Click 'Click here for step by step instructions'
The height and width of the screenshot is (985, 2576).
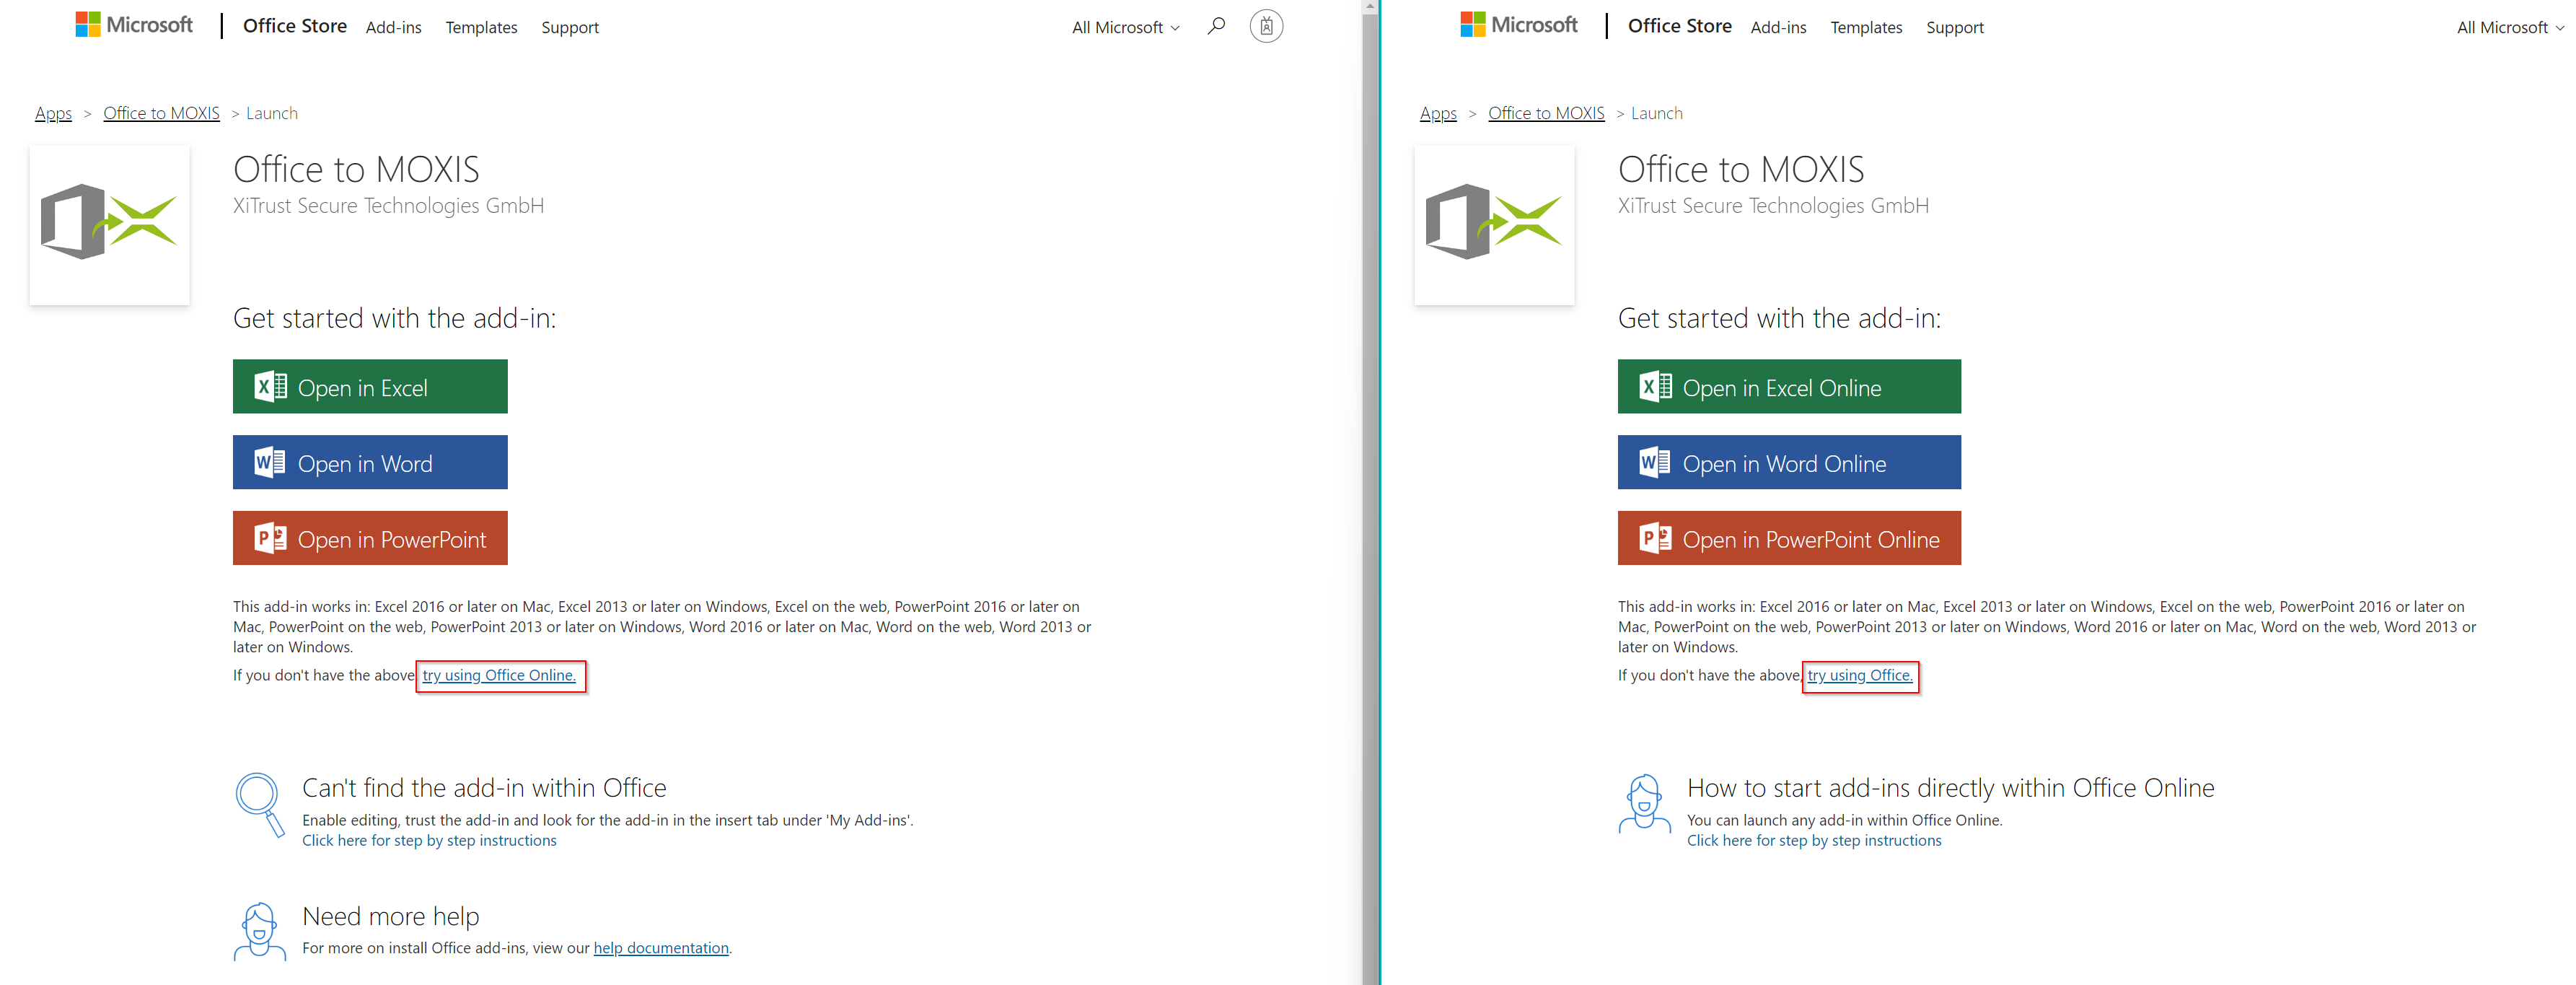point(429,840)
